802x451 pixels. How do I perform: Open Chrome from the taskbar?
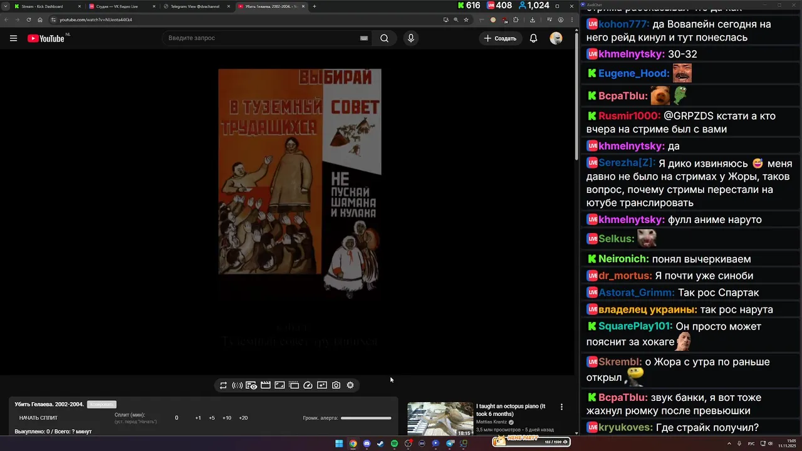point(353,443)
